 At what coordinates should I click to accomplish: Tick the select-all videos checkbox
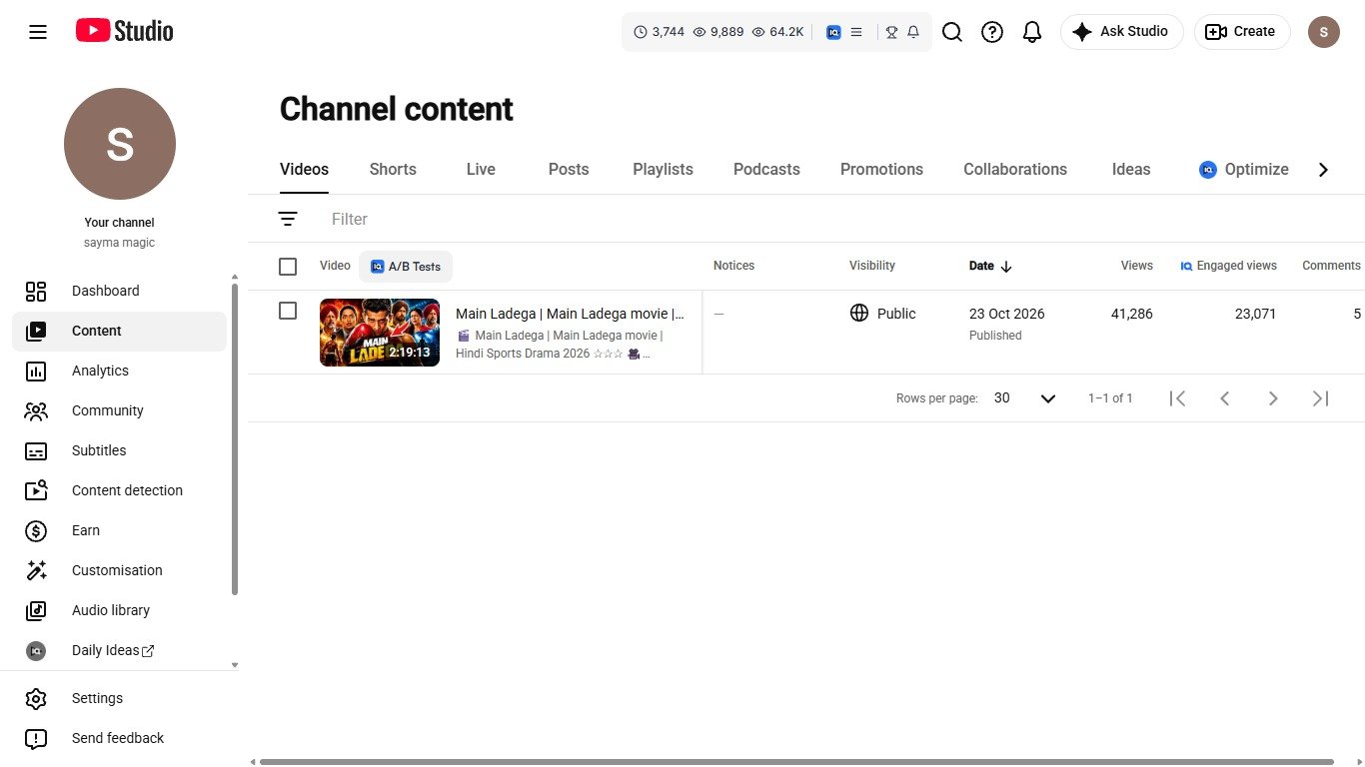pyautogui.click(x=288, y=267)
